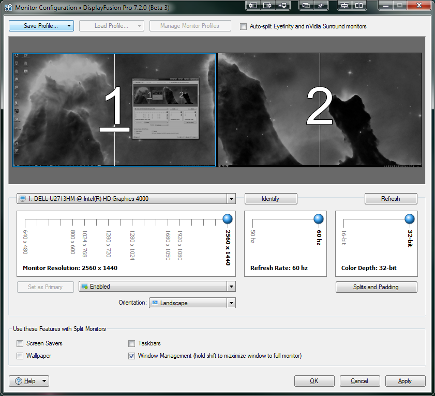Click the Monitor Resolution slider handle
The height and width of the screenshot is (396, 435).
228,219
